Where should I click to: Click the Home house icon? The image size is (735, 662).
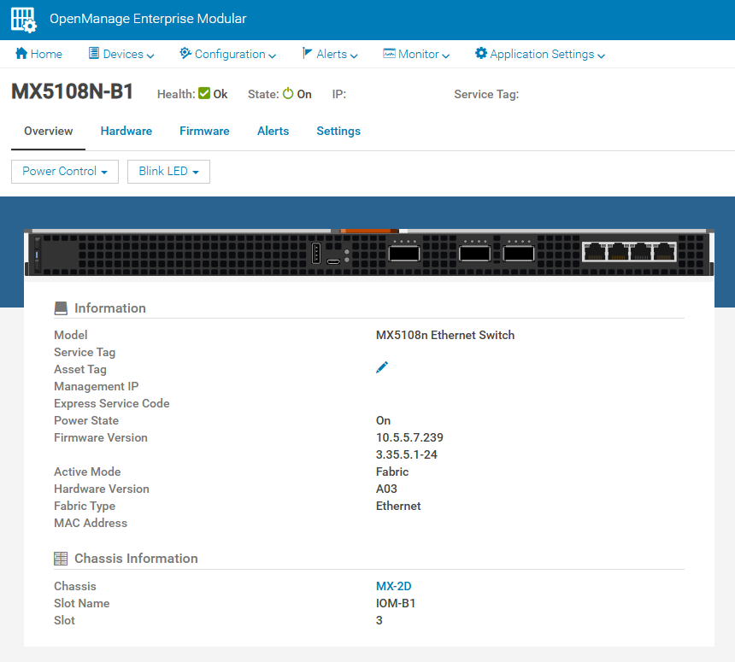click(x=22, y=54)
